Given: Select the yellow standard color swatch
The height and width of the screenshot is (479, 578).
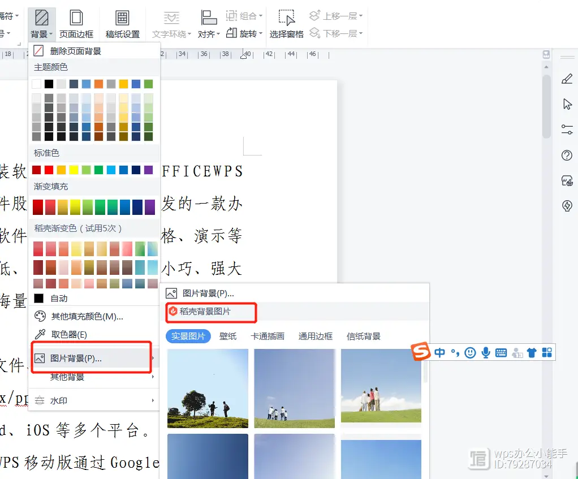Looking at the screenshot, I should click(x=74, y=170).
